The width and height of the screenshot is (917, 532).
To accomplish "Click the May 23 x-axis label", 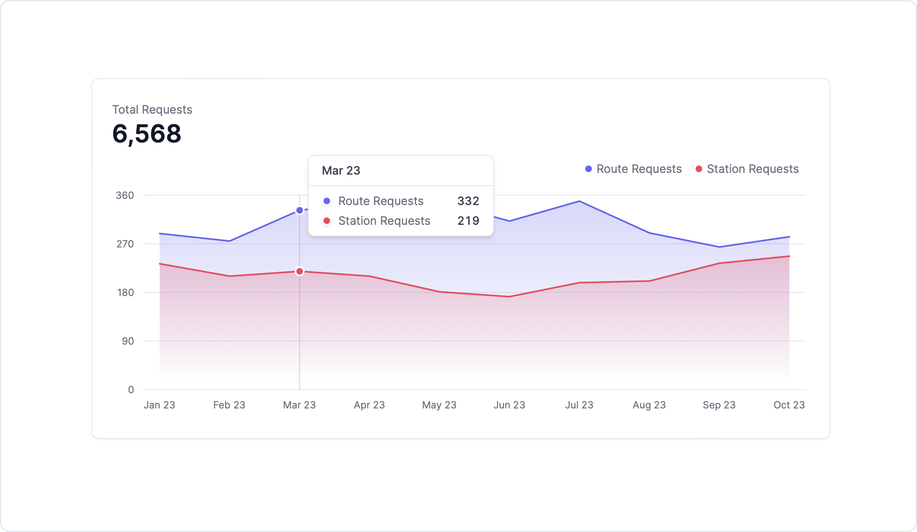I will click(439, 405).
